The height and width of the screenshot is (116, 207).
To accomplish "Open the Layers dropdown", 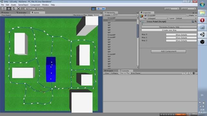I will pos(172,9).
